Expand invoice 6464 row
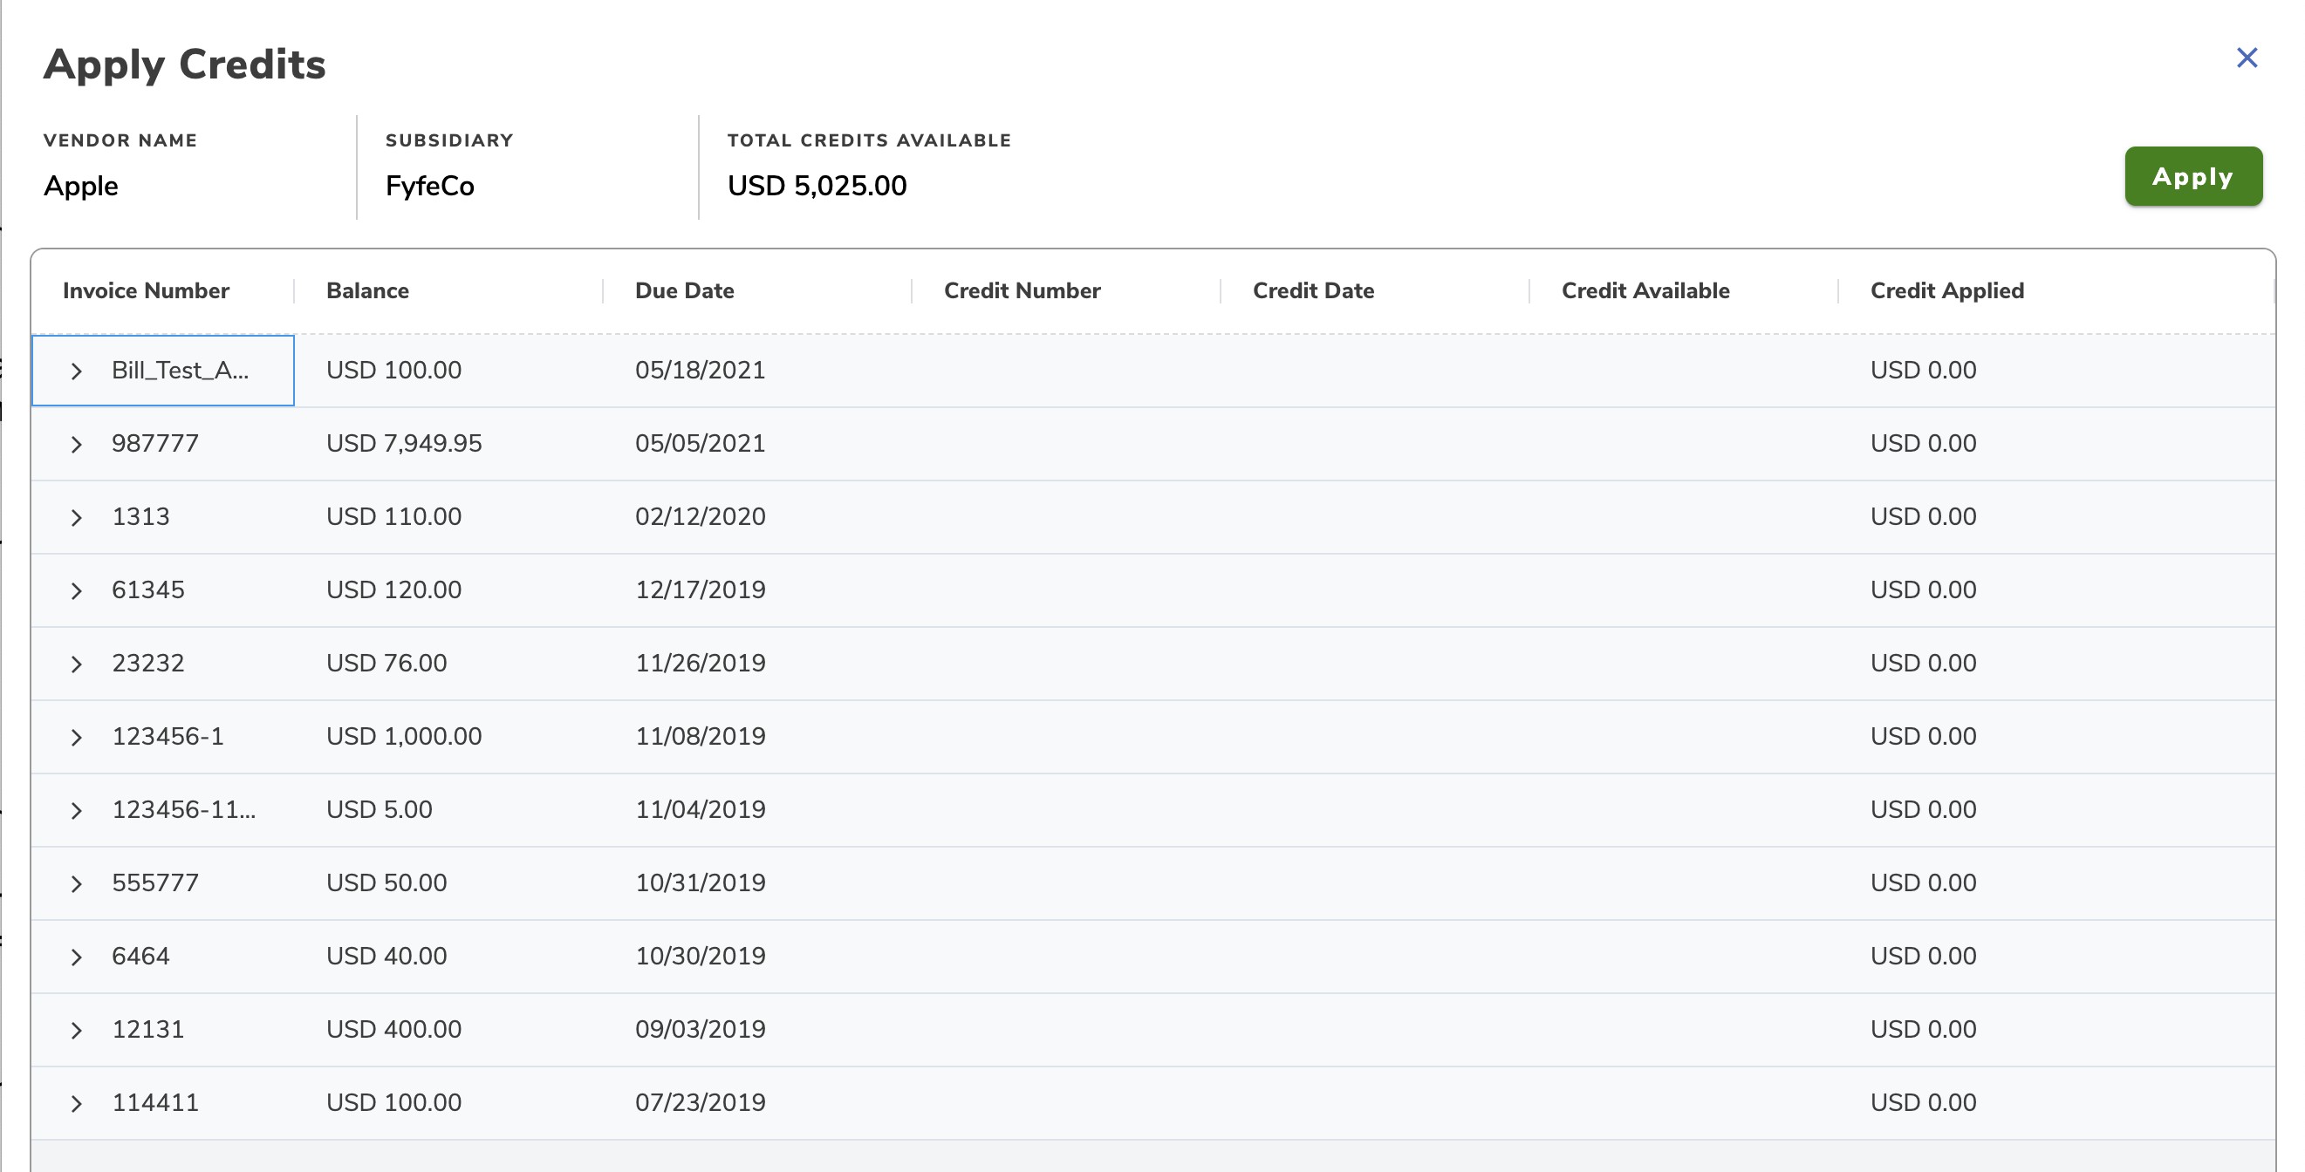 tap(76, 958)
